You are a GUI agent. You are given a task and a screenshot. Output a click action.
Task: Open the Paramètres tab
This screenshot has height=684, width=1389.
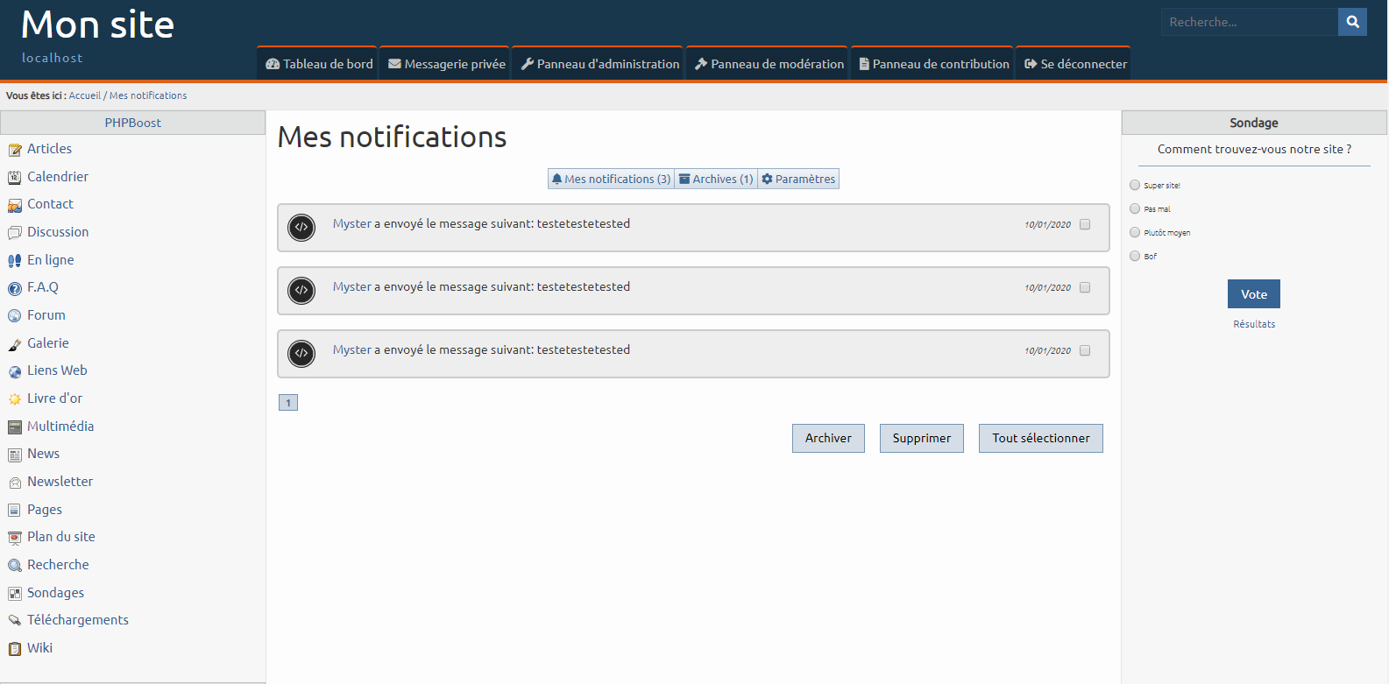[x=798, y=179]
